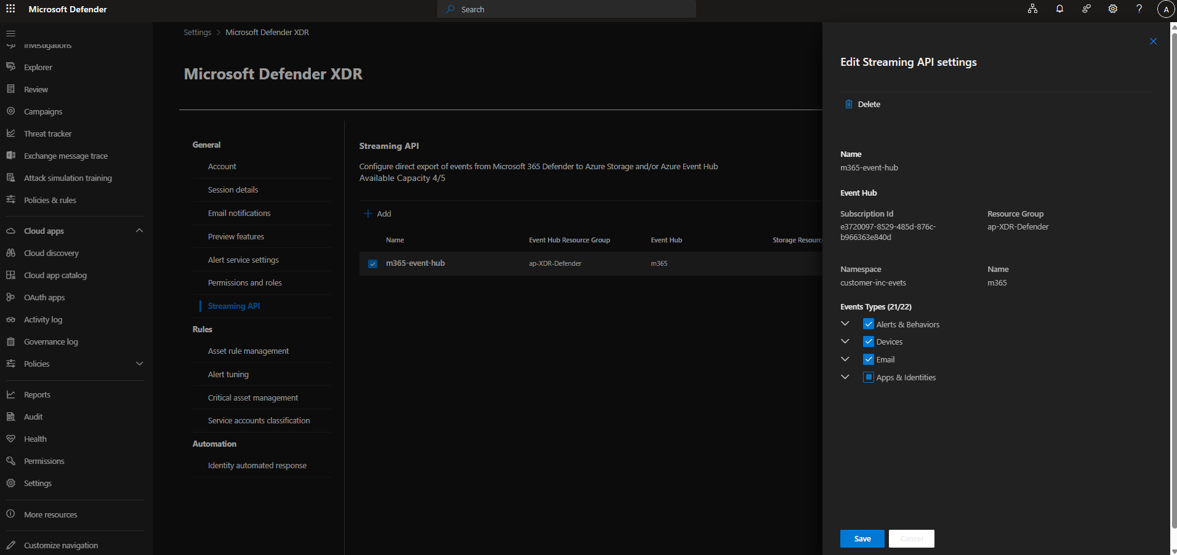Click the Review sidebar icon
The height and width of the screenshot is (555, 1177).
point(10,89)
